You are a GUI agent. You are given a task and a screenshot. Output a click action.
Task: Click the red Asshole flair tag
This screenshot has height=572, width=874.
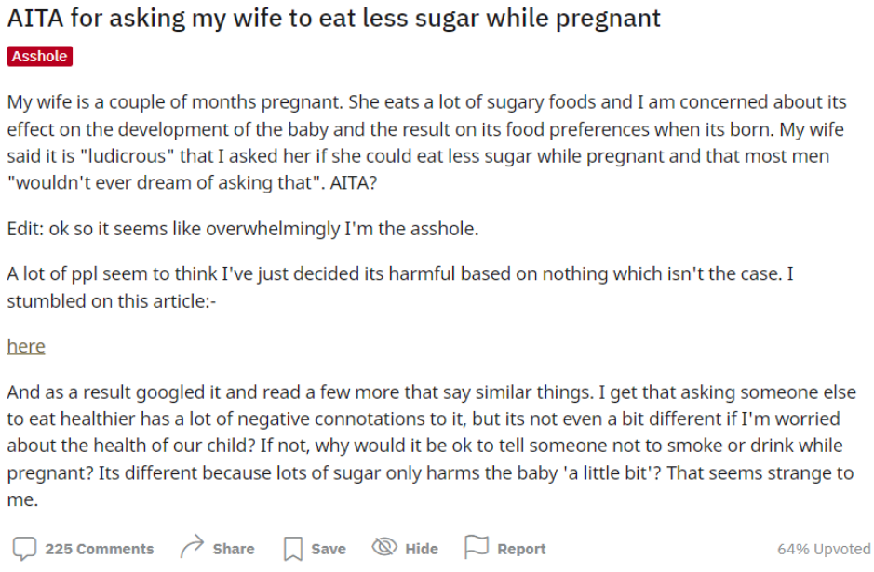40,56
